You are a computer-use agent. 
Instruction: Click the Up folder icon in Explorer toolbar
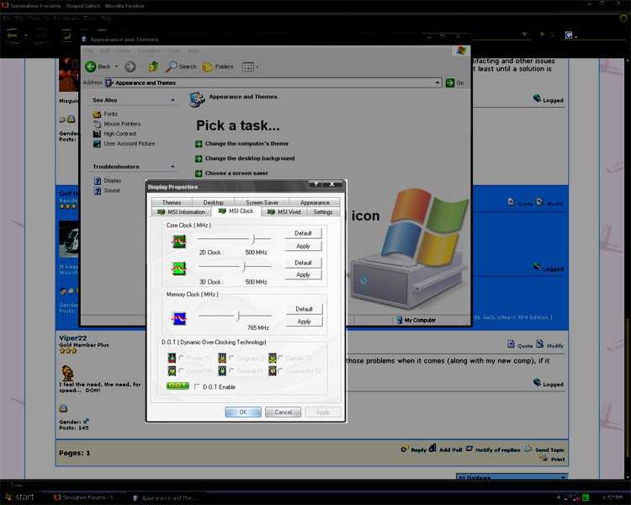click(x=153, y=66)
